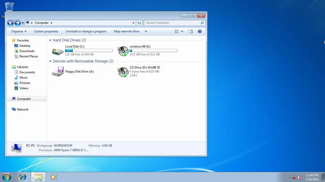This screenshot has height=182, width=325.
Task: Click the Local Disk (C:) usage bar
Action: tap(89, 51)
